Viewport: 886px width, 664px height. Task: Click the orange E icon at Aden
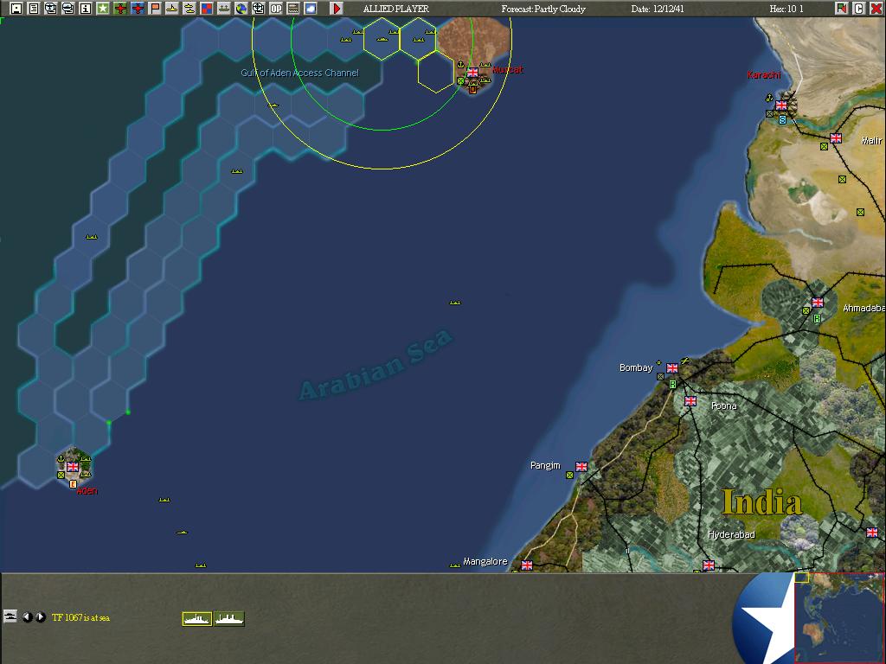click(73, 484)
